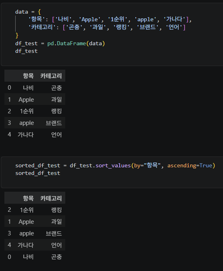Click row index 4 in first table
Screen dimensions: 223x271
pyautogui.click(x=9, y=134)
